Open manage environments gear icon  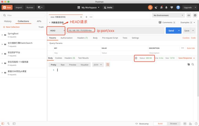coord(195,15)
